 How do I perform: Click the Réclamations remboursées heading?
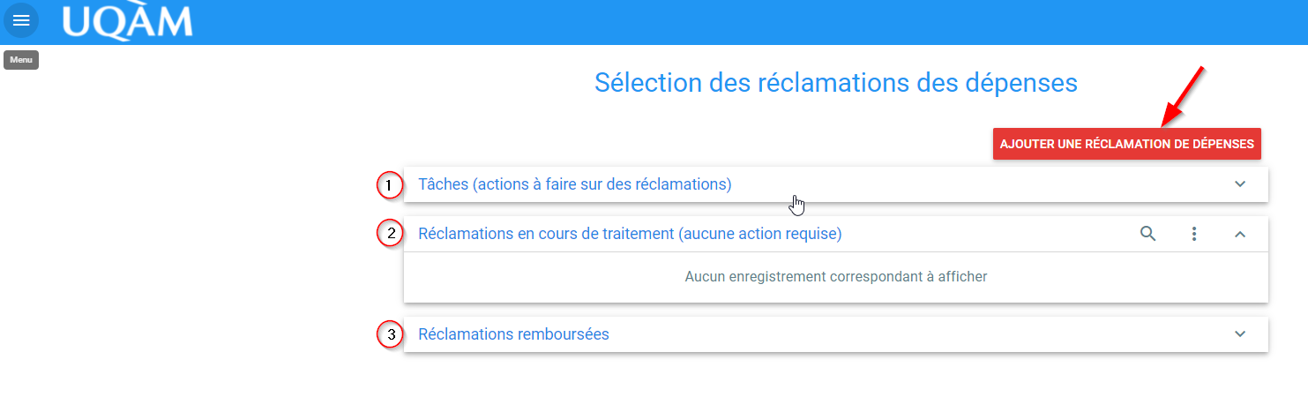coord(513,334)
